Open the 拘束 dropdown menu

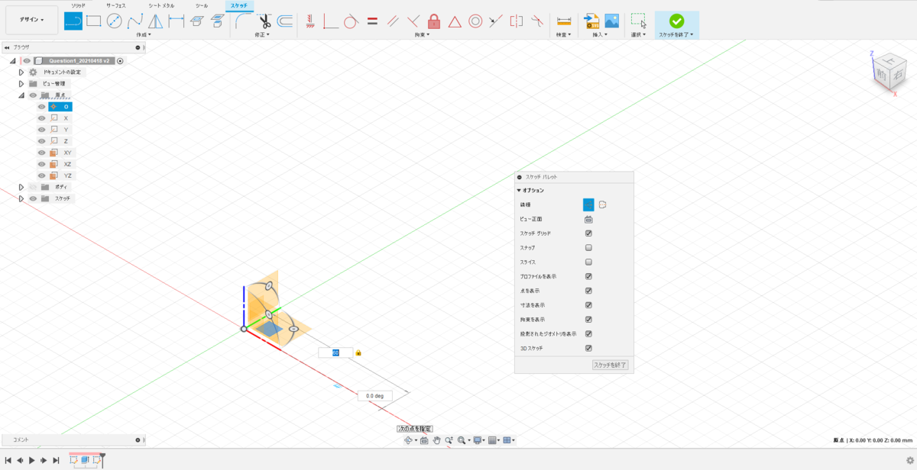423,34
